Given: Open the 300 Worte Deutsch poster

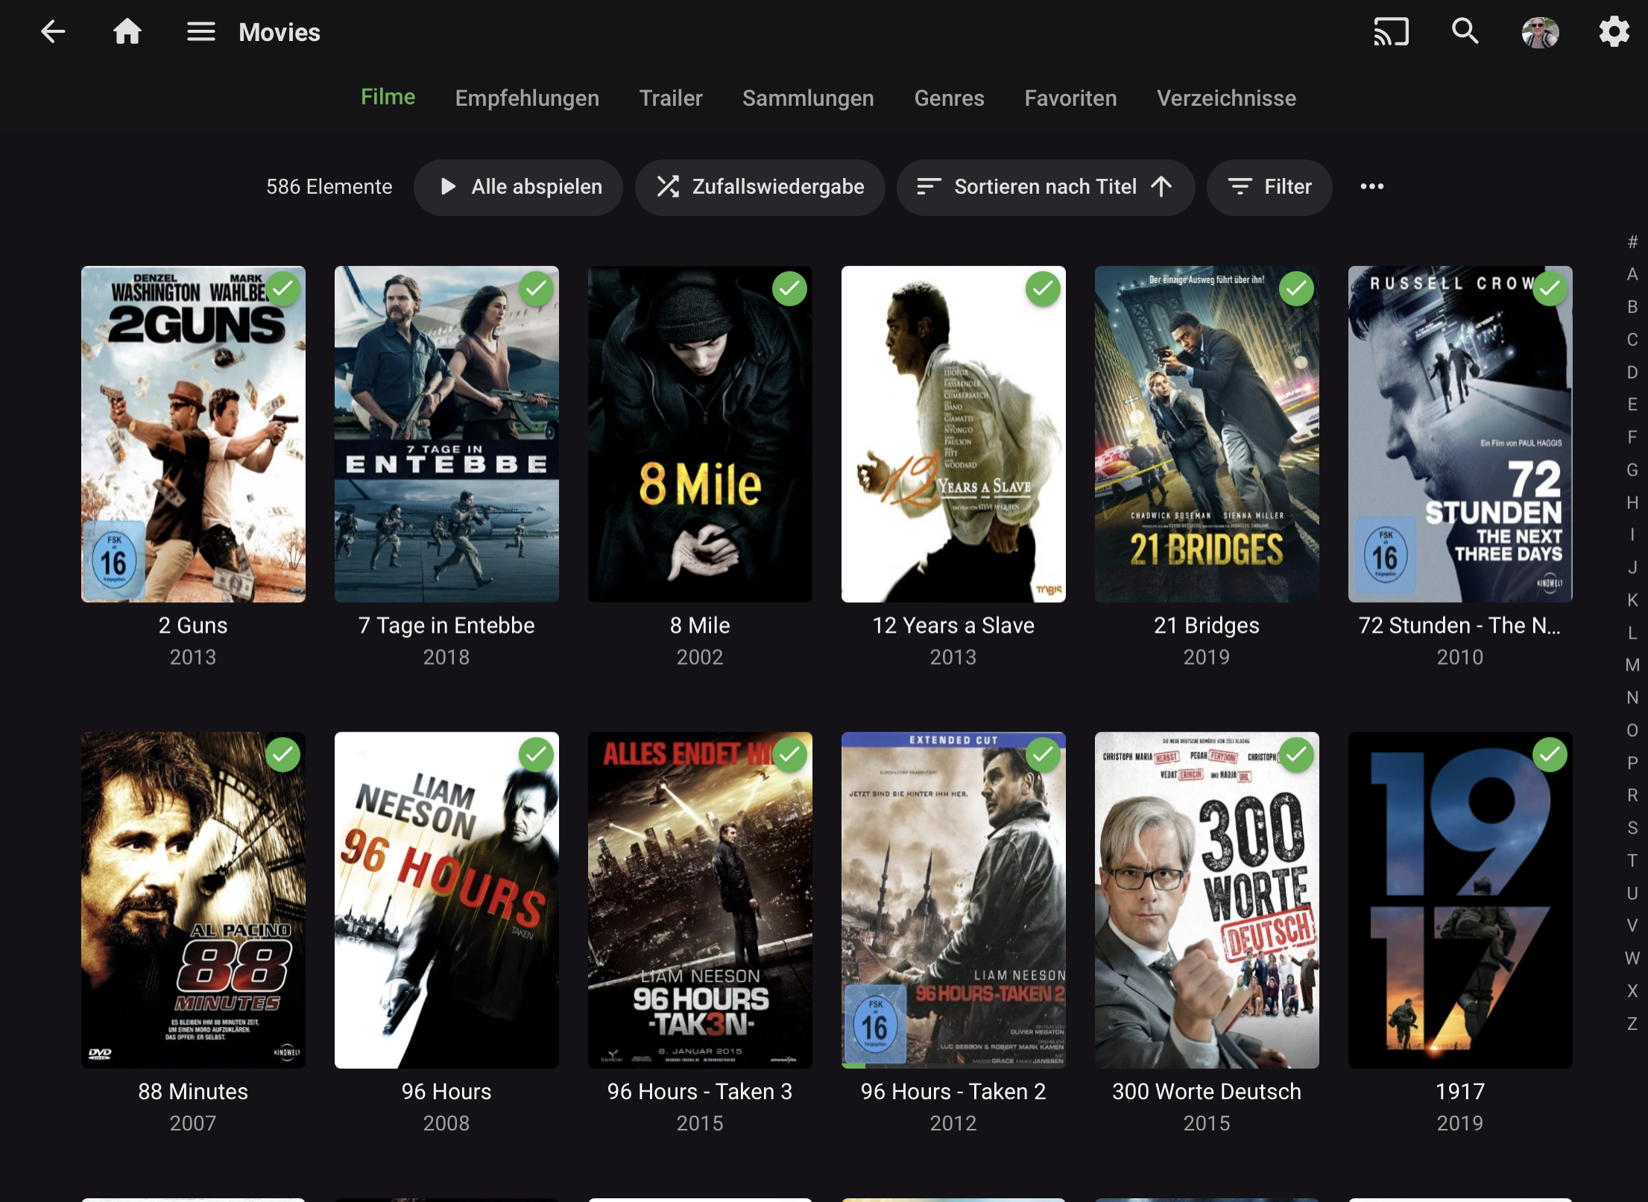Looking at the screenshot, I should click(x=1207, y=900).
